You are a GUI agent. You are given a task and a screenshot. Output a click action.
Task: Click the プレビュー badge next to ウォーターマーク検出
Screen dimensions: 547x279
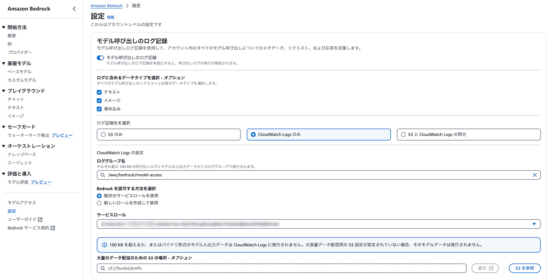tap(62, 135)
